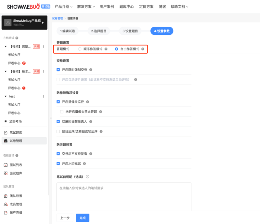The image size is (260, 224).
Task: Click the team avatar icon
Action: (8, 23)
